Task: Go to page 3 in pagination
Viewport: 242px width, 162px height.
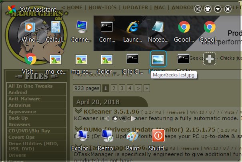Action: tap(122, 88)
